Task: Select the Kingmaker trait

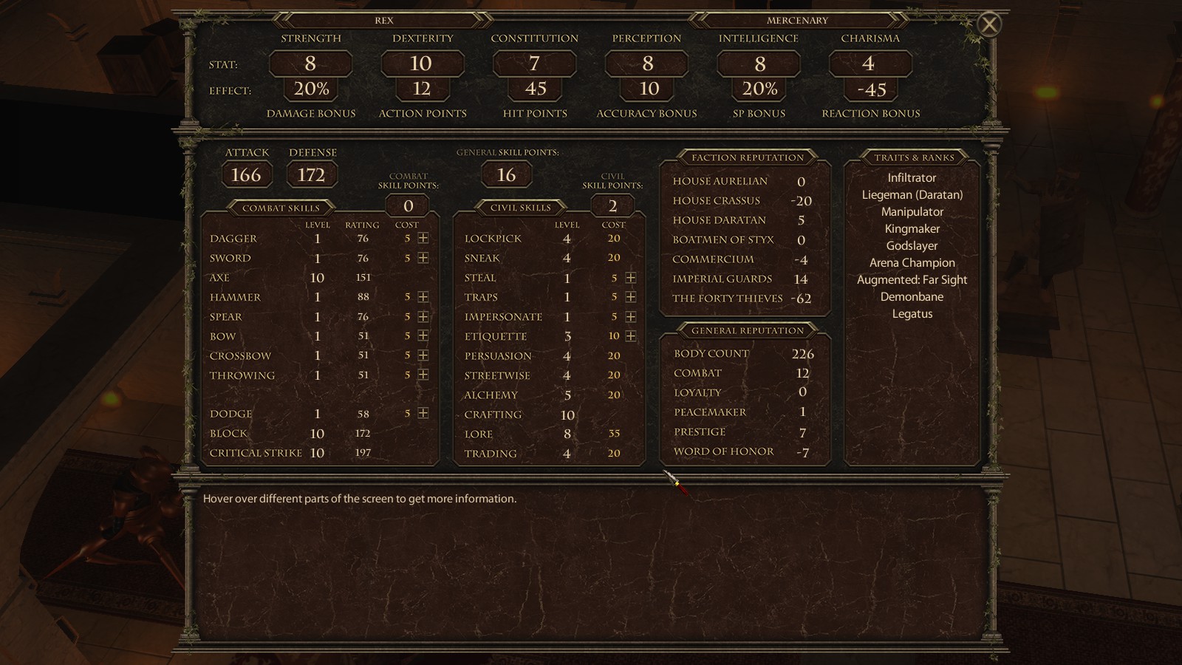Action: [x=912, y=229]
